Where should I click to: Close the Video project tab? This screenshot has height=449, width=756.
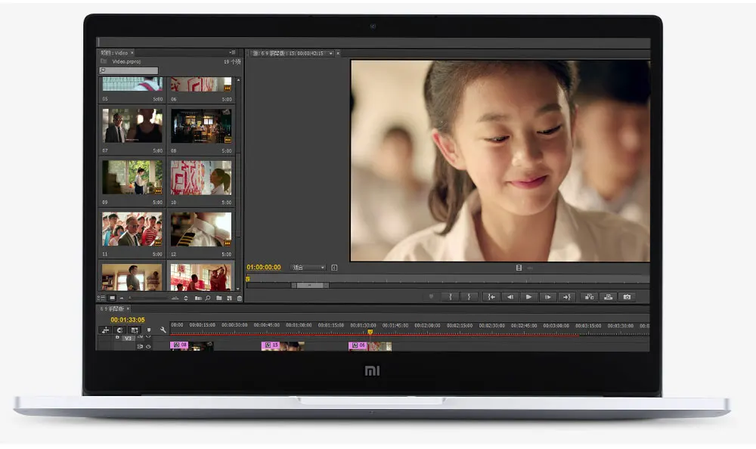click(132, 53)
